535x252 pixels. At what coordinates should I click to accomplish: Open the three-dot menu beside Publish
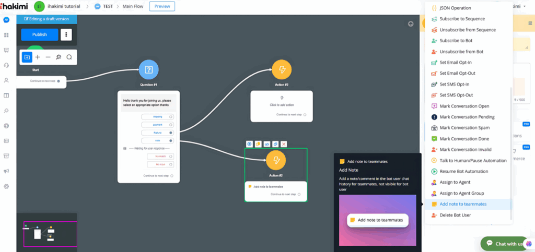tap(66, 34)
